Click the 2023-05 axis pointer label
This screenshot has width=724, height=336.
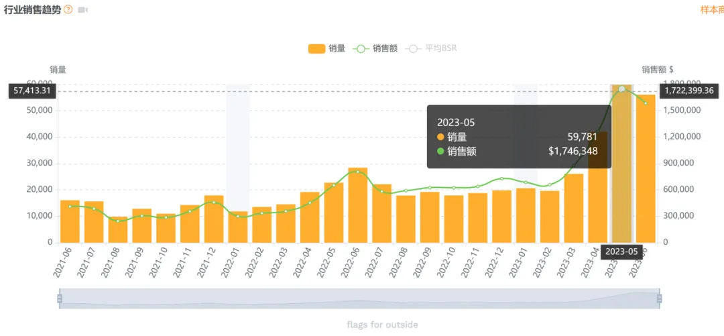click(x=621, y=252)
